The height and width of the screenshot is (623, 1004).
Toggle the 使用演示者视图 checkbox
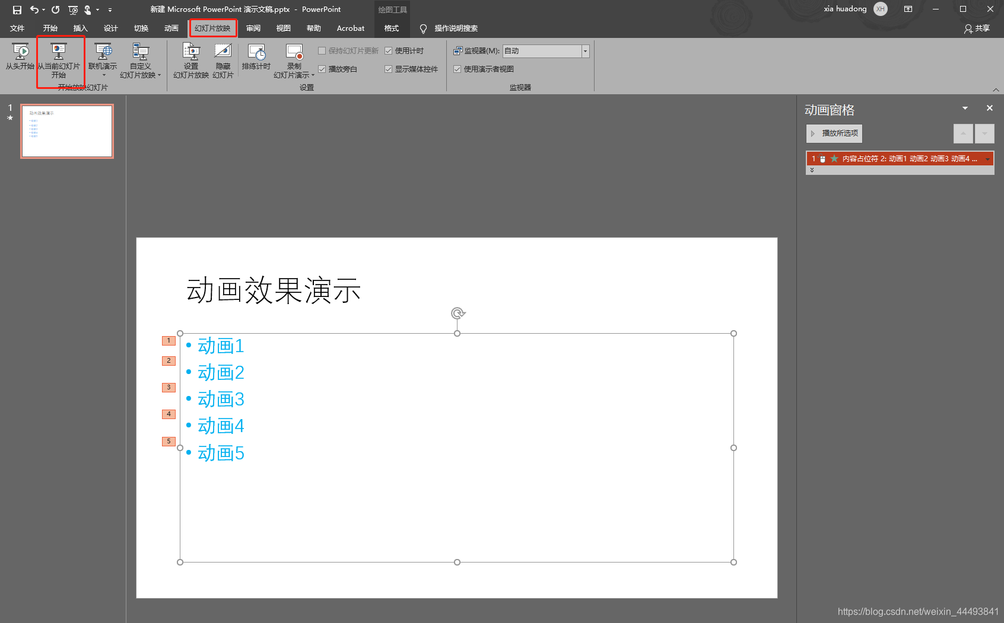(x=457, y=69)
